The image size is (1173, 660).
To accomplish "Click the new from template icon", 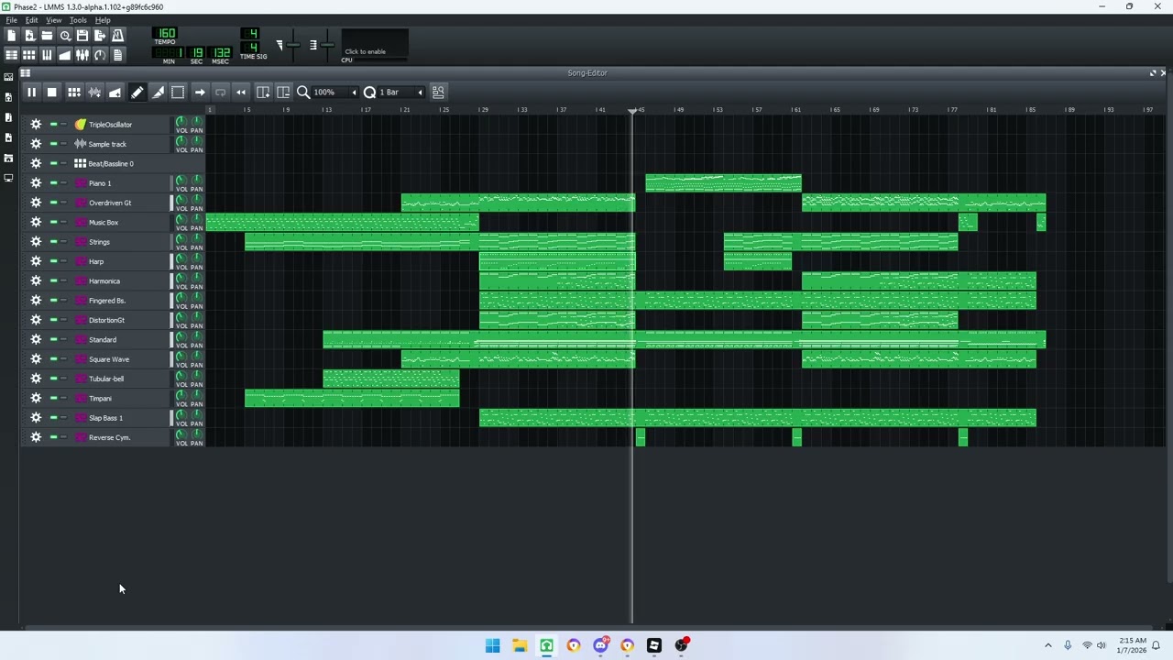I will 29,36.
